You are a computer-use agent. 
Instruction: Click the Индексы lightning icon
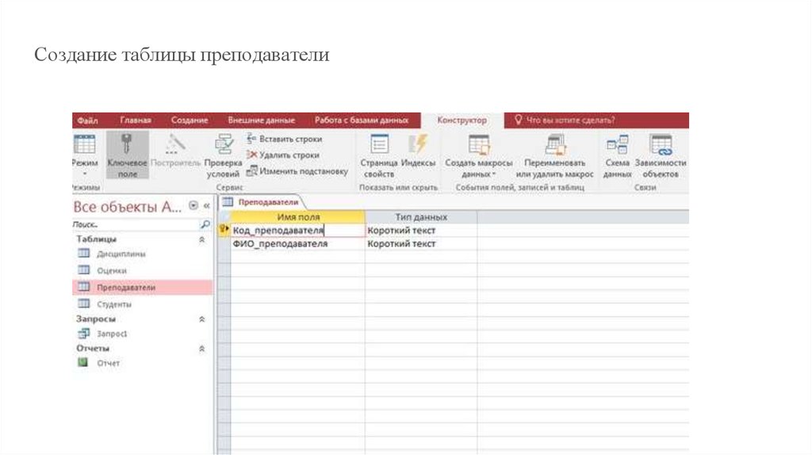417,144
